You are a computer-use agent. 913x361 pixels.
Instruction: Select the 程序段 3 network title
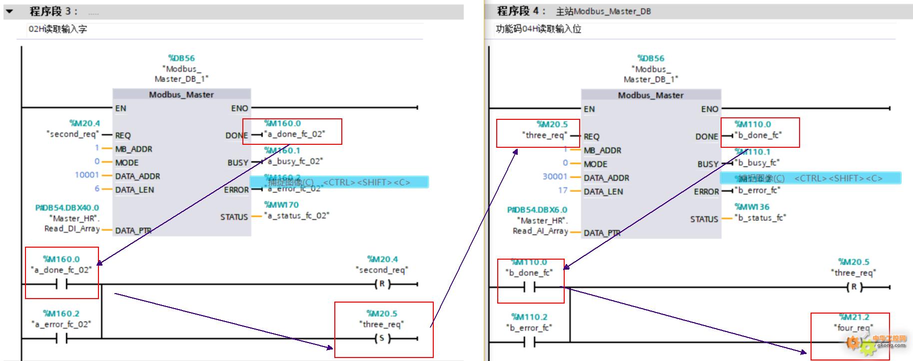point(53,11)
